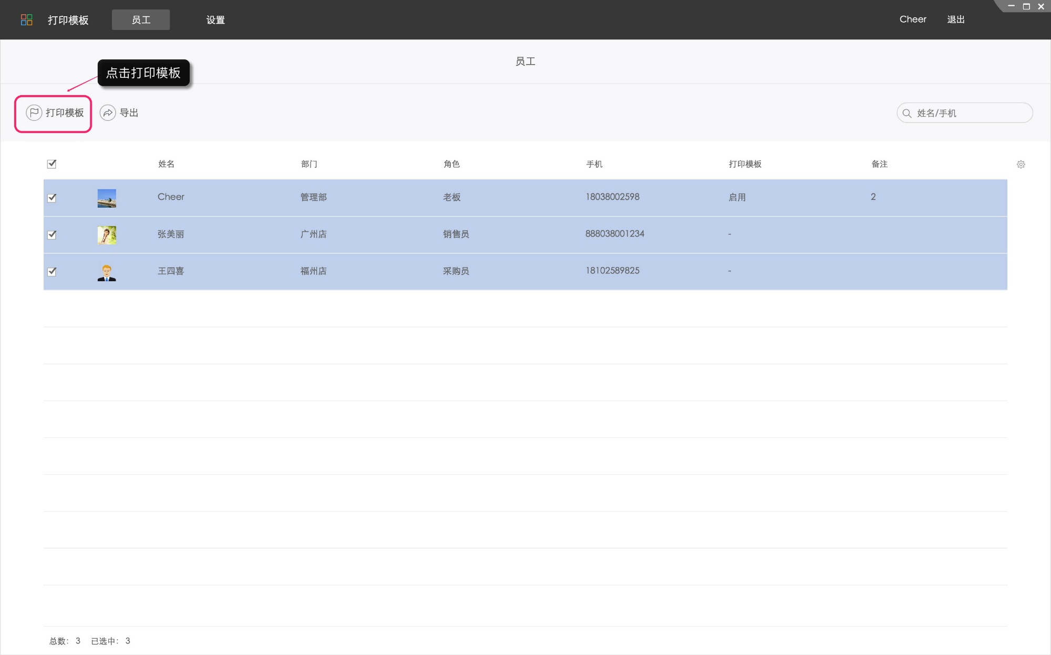Uncheck the 王四喜 row checkbox
The width and height of the screenshot is (1051, 655).
pyautogui.click(x=51, y=272)
